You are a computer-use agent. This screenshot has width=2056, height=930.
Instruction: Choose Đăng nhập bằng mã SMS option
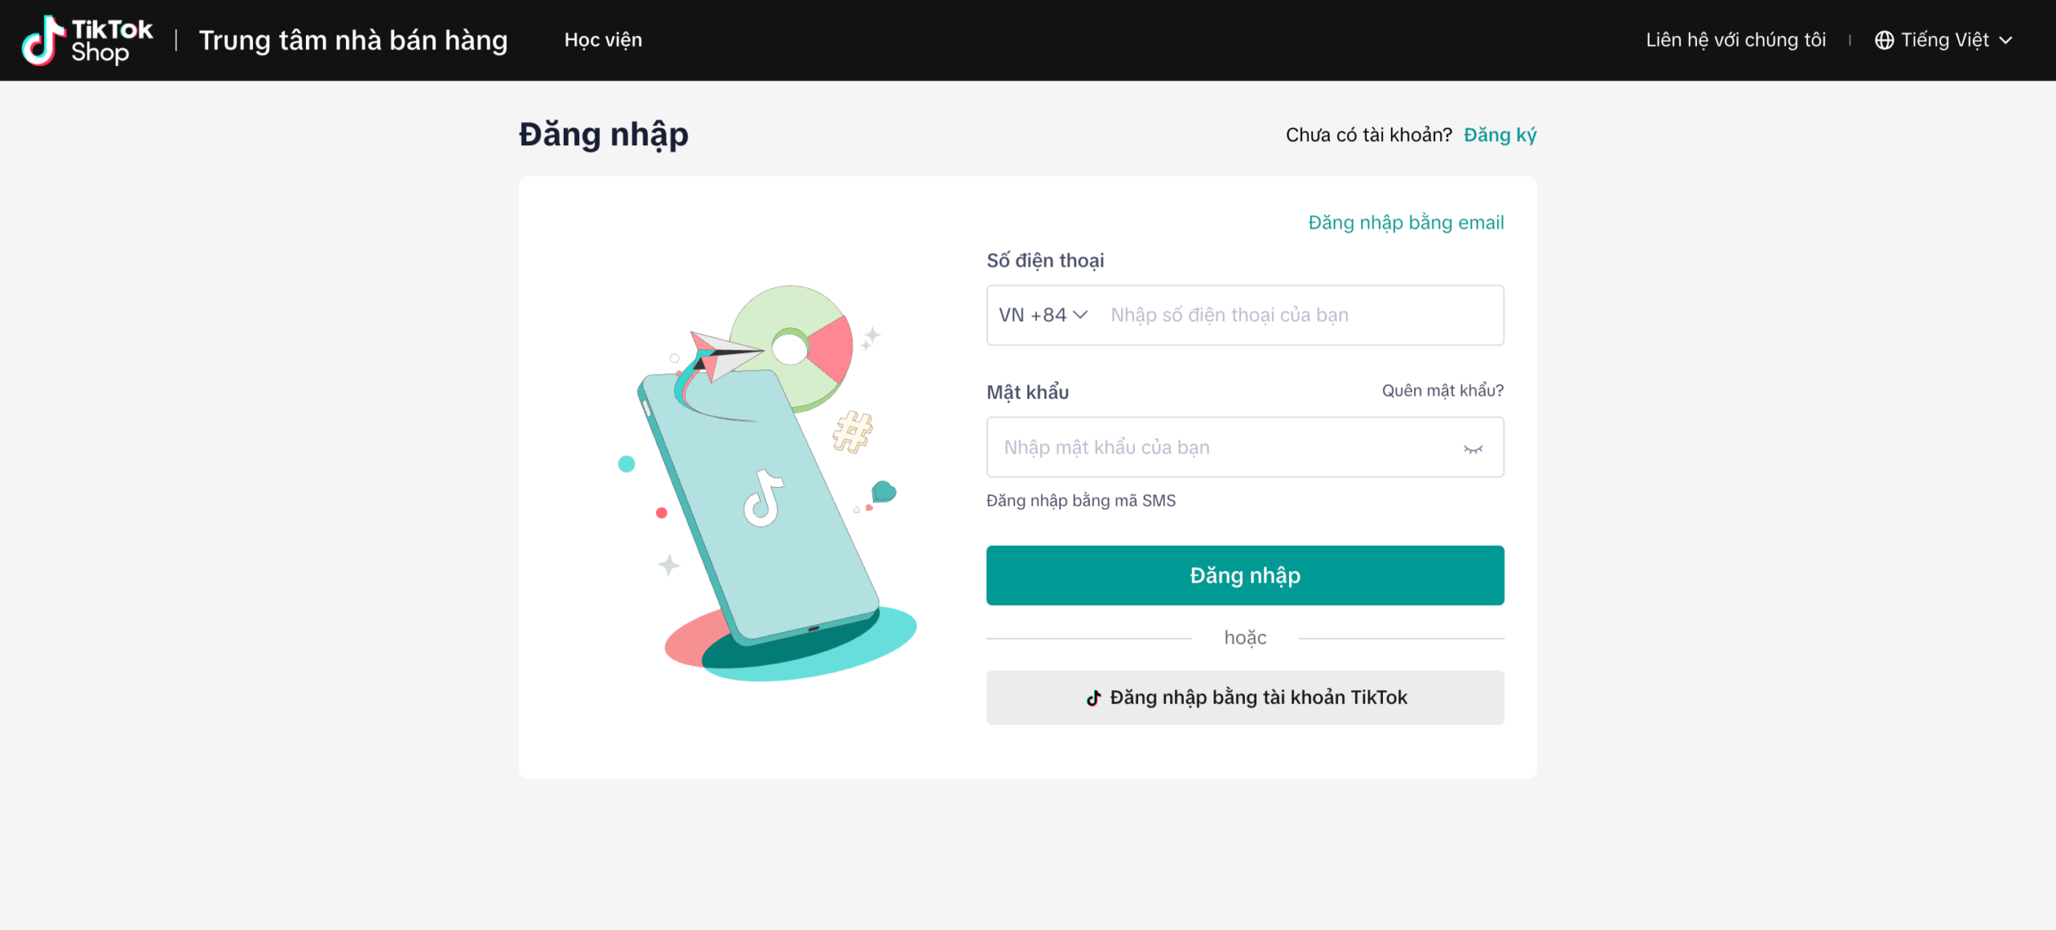1080,501
